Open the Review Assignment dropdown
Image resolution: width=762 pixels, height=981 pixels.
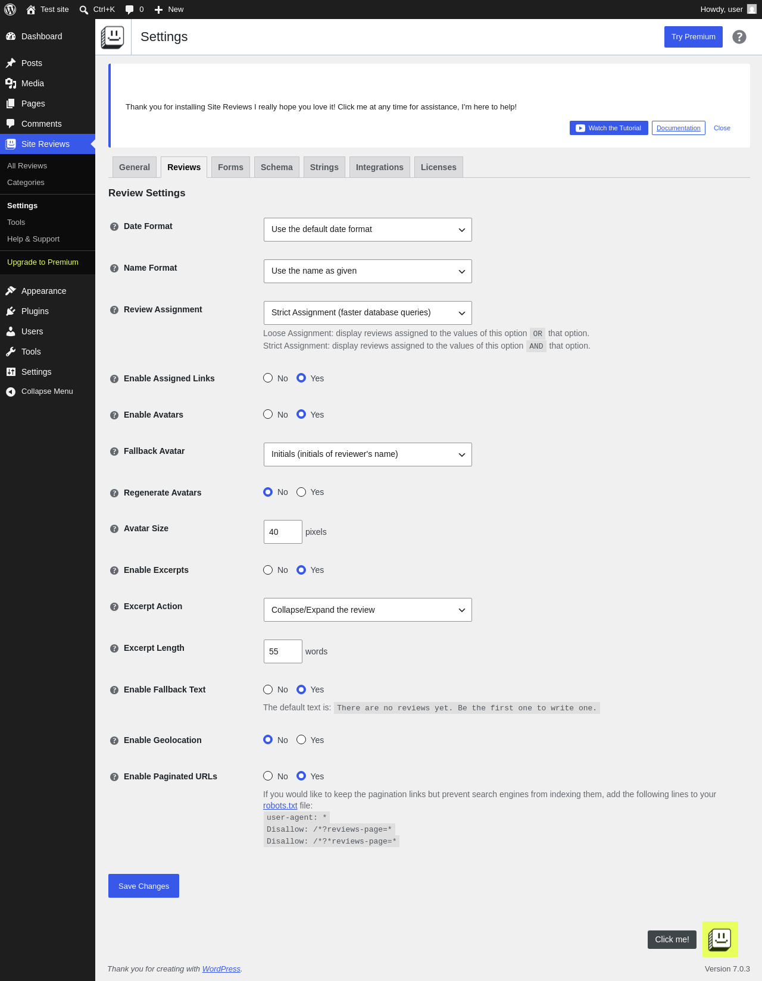[368, 313]
